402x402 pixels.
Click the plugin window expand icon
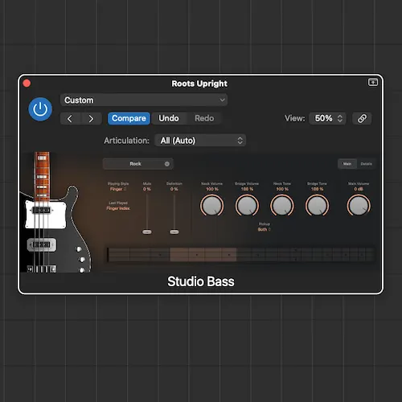click(x=372, y=82)
